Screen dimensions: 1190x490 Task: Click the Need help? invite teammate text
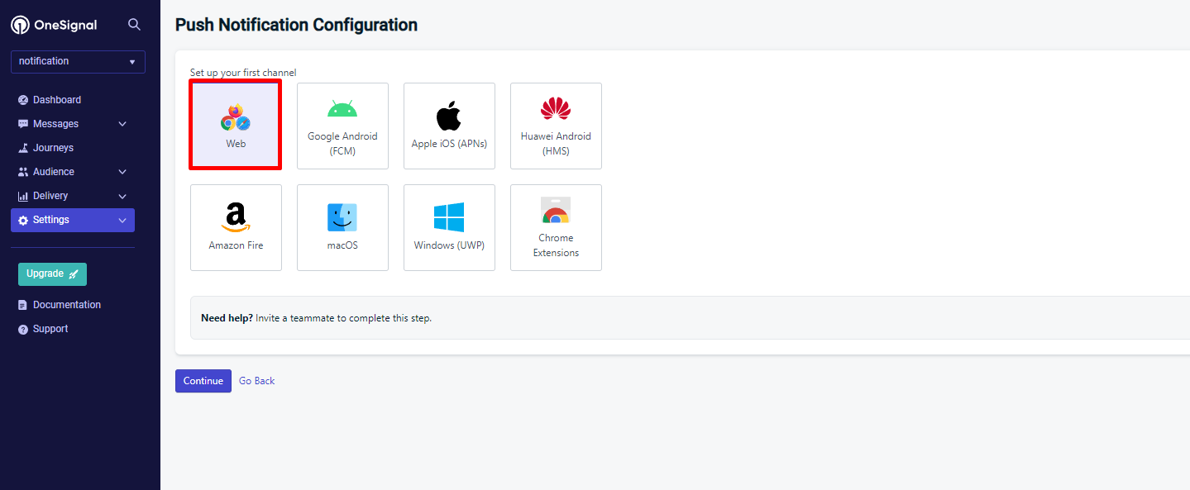pos(316,318)
